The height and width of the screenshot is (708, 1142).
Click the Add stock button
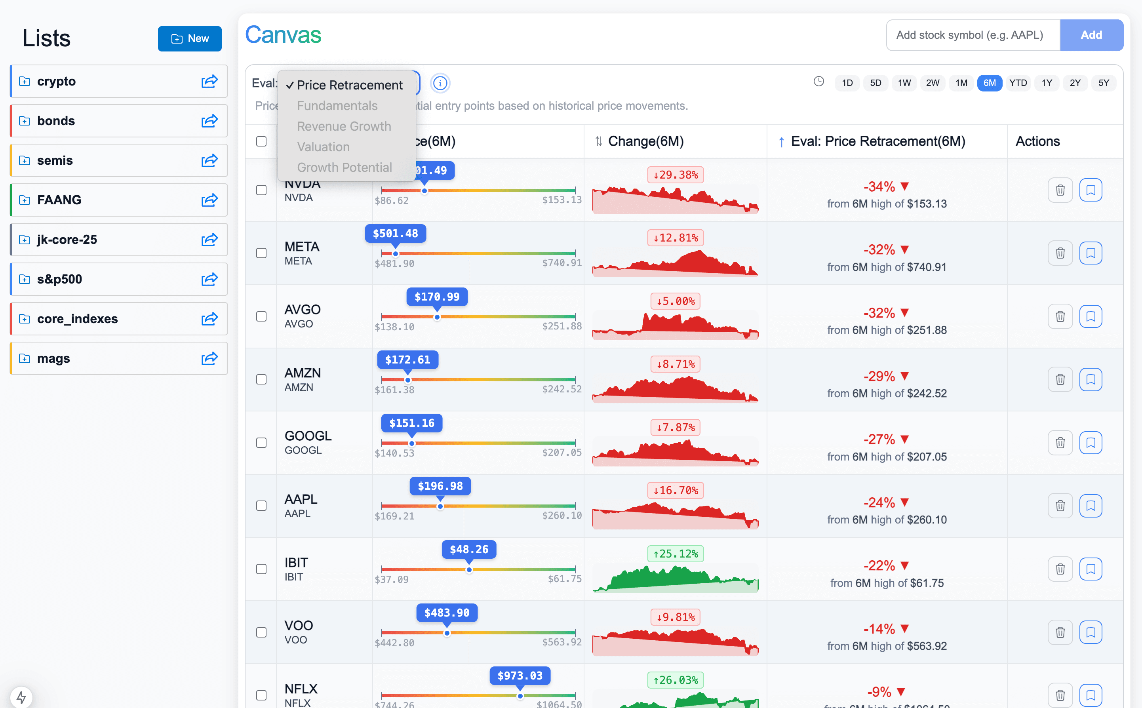click(1091, 35)
